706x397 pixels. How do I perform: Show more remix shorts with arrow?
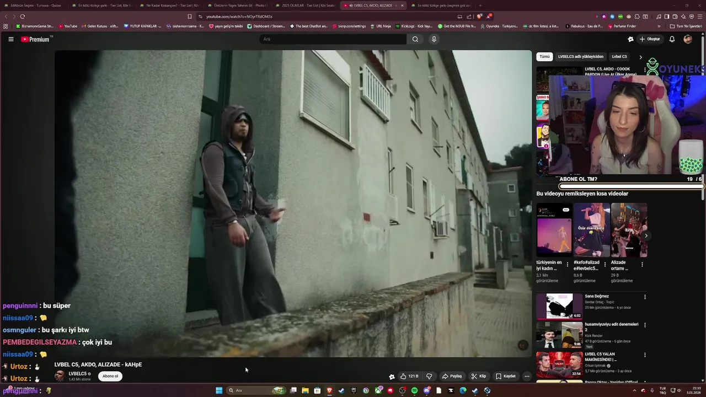click(646, 235)
